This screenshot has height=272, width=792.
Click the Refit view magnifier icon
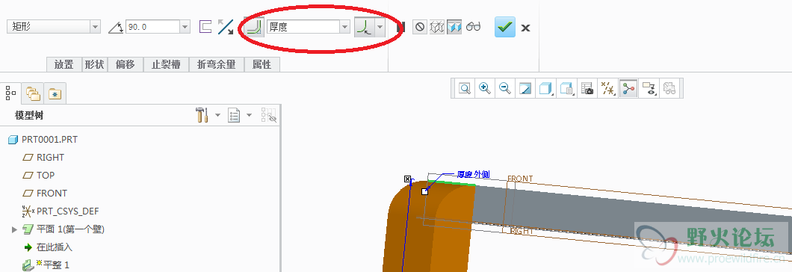click(465, 89)
